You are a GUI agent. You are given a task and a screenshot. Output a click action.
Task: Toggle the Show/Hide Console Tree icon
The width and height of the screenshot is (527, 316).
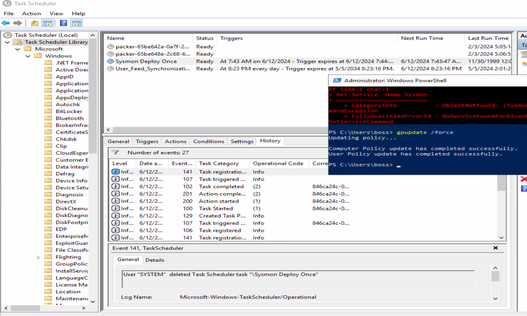(47, 23)
